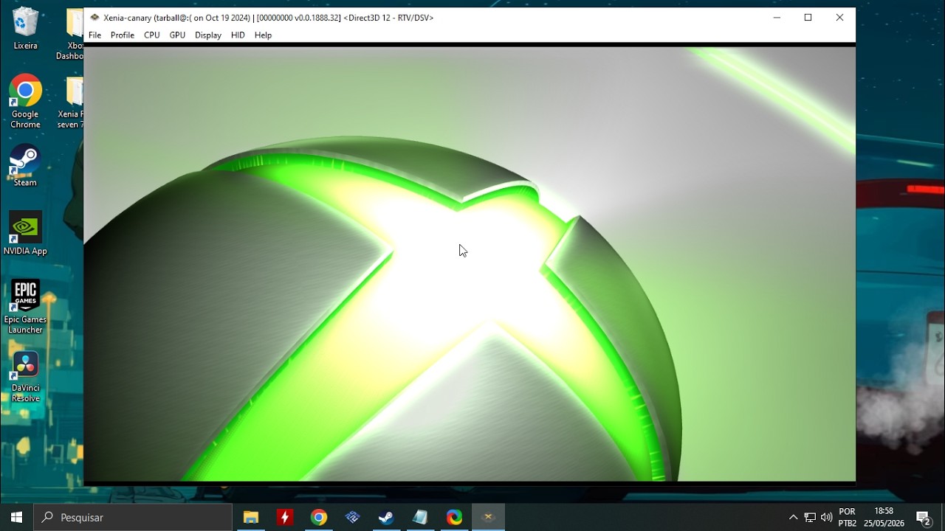Image resolution: width=945 pixels, height=531 pixels.
Task: Open Steam from the taskbar
Action: (x=386, y=517)
